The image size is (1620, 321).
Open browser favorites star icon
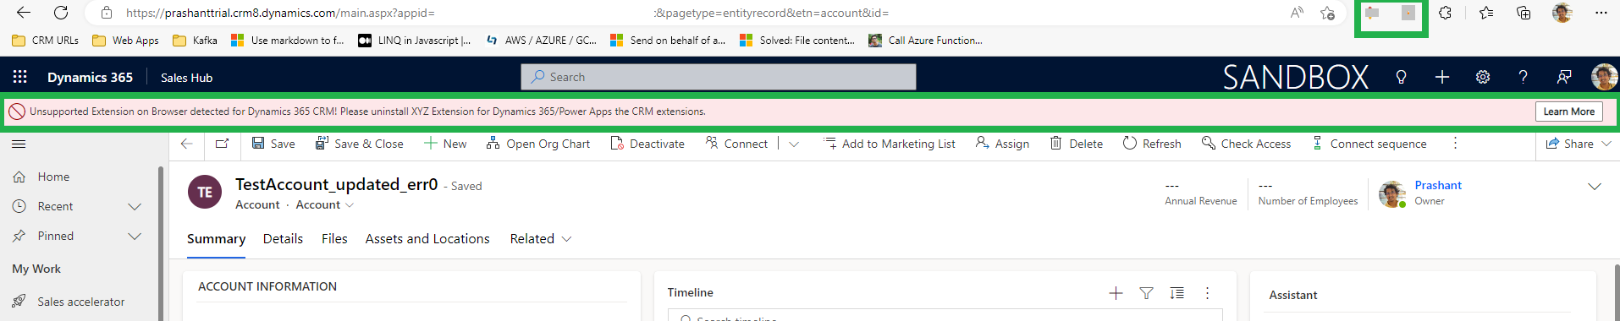click(x=1486, y=13)
